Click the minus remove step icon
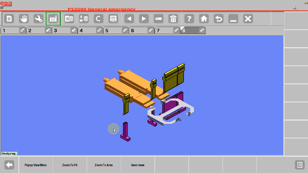The image size is (308, 173). coord(159,19)
